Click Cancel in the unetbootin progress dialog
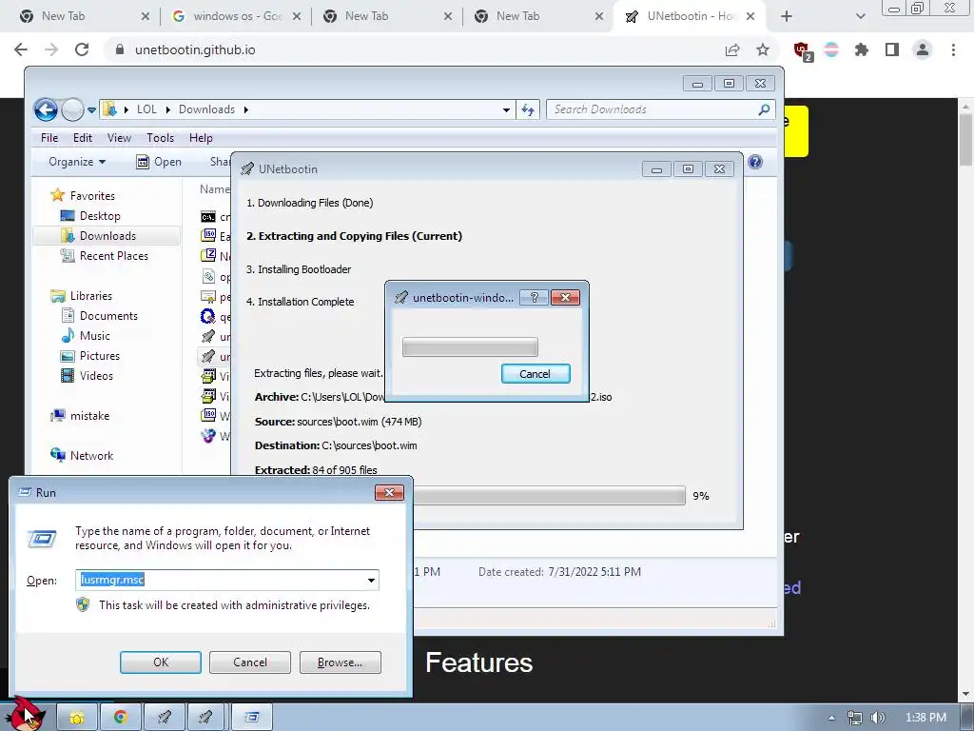This screenshot has width=974, height=731. (536, 373)
